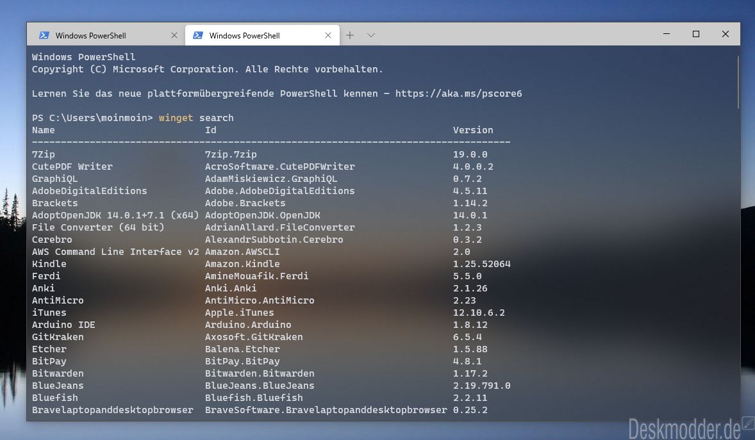Minimize the terminal window
This screenshot has height=440, width=755.
pyautogui.click(x=667, y=34)
